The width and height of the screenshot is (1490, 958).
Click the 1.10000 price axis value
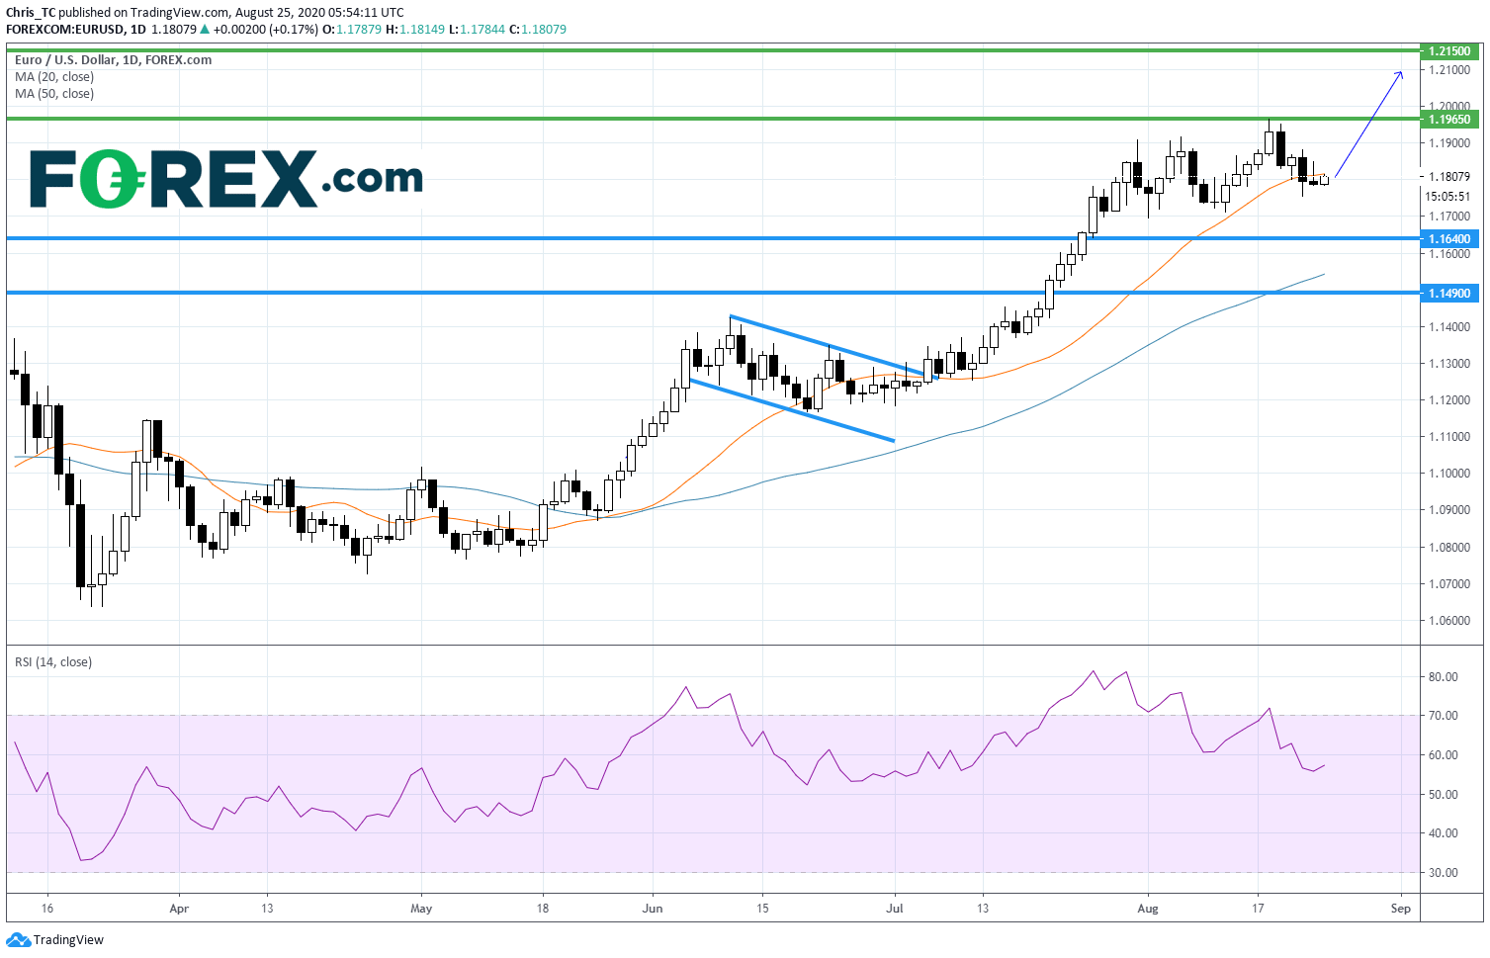pyautogui.click(x=1448, y=475)
